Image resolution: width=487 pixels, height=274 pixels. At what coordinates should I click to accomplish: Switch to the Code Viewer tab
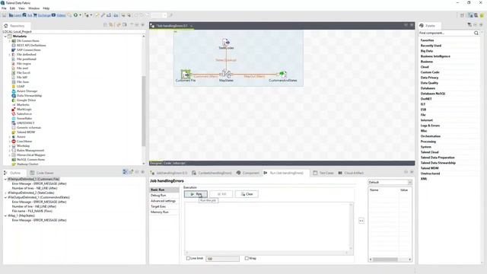click(x=42, y=173)
